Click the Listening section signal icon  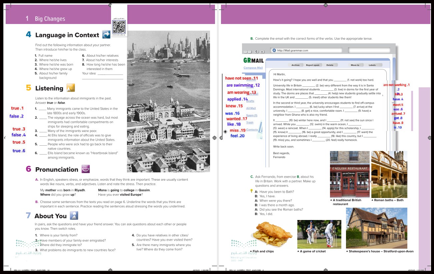click(x=71, y=88)
